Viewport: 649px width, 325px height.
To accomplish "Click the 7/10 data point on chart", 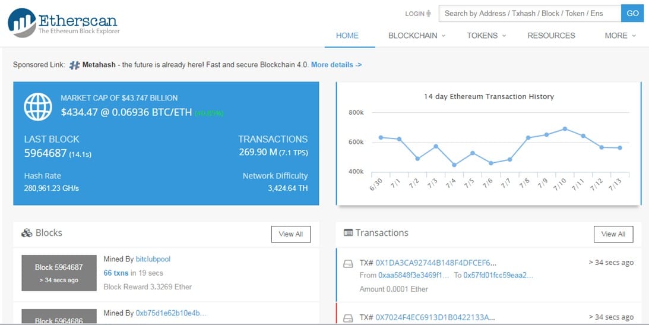I will point(565,129).
